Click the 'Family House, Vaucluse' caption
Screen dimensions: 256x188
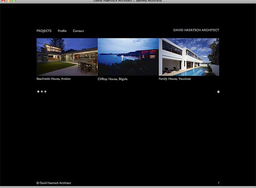click(x=175, y=79)
